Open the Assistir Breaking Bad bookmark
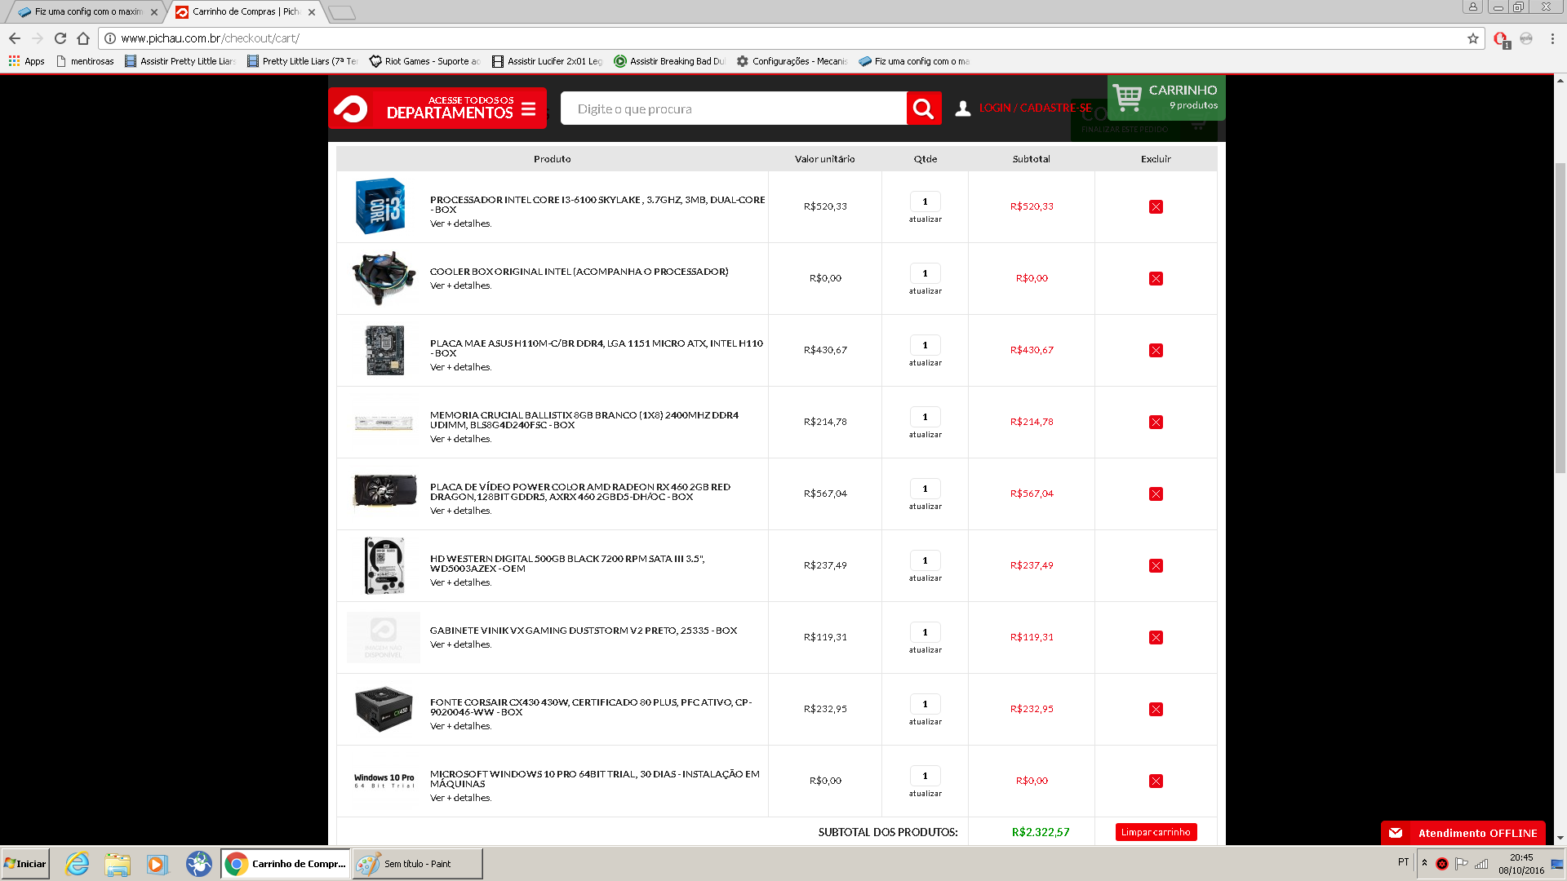Image resolution: width=1567 pixels, height=881 pixels. coord(669,61)
